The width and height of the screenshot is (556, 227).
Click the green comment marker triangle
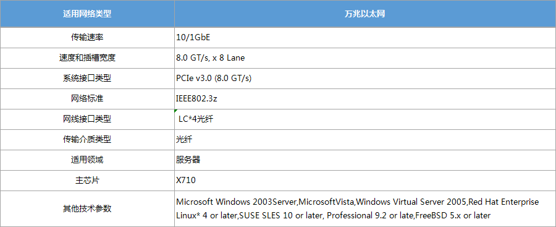(x=176, y=111)
